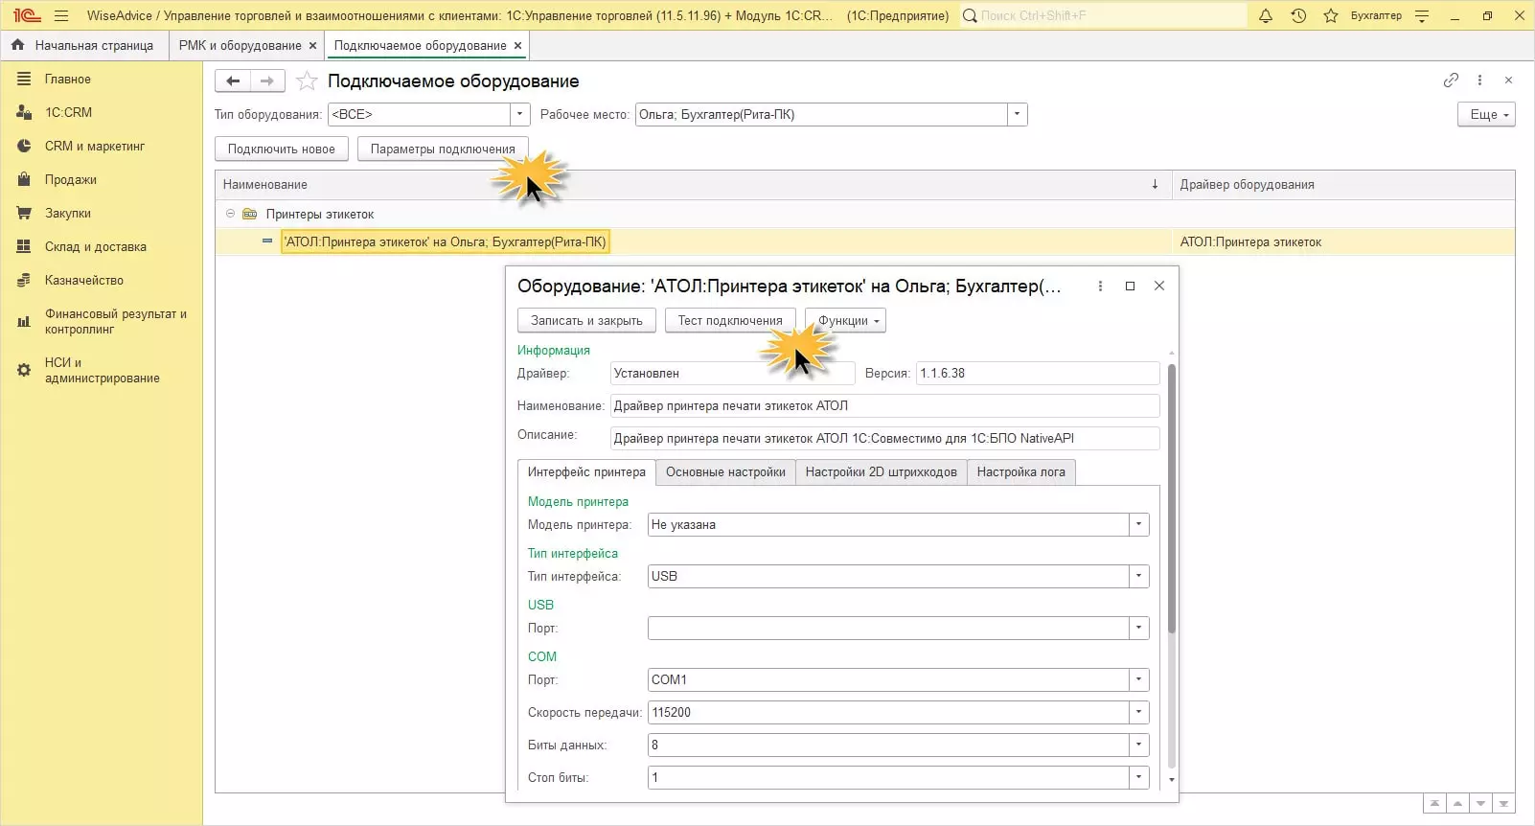Click the favorites star in title bar

pyautogui.click(x=1331, y=15)
